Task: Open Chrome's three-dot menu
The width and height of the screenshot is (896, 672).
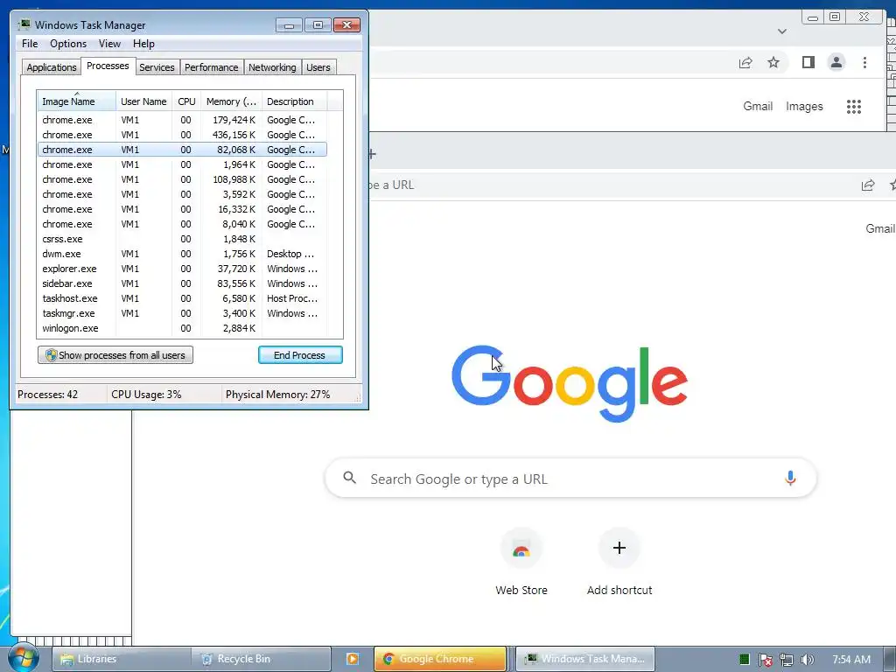Action: 864,62
